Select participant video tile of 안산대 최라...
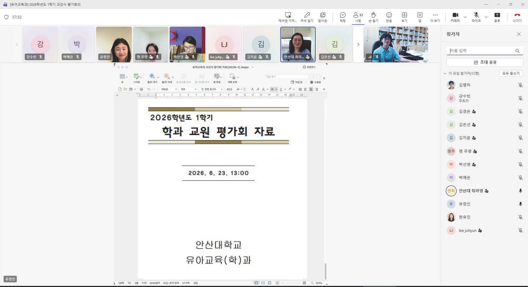 (x=298, y=44)
